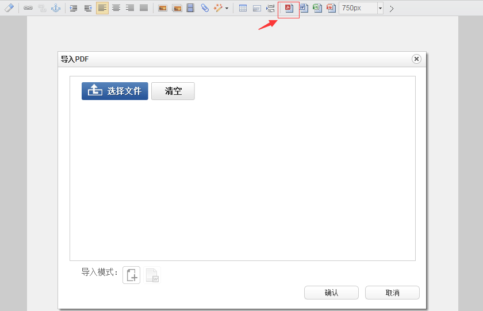Viewport: 483px width, 311px height.
Task: Click the Import Word document icon
Action: point(303,8)
